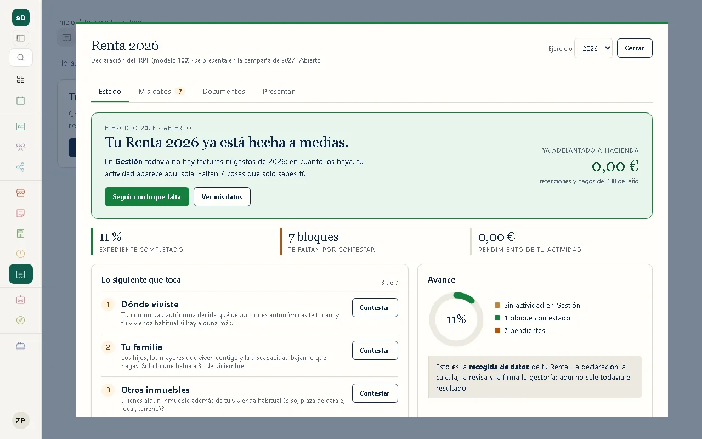Image resolution: width=702 pixels, height=439 pixels.
Task: Open the ZP user avatar
Action: 21,421
